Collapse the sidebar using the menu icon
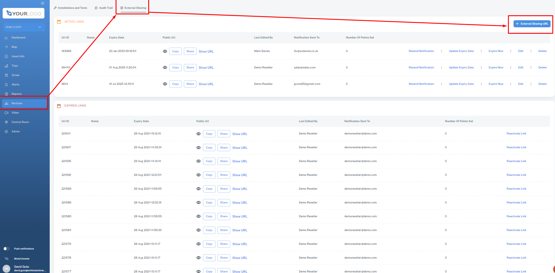The height and width of the screenshot is (273, 555). coord(43,3)
